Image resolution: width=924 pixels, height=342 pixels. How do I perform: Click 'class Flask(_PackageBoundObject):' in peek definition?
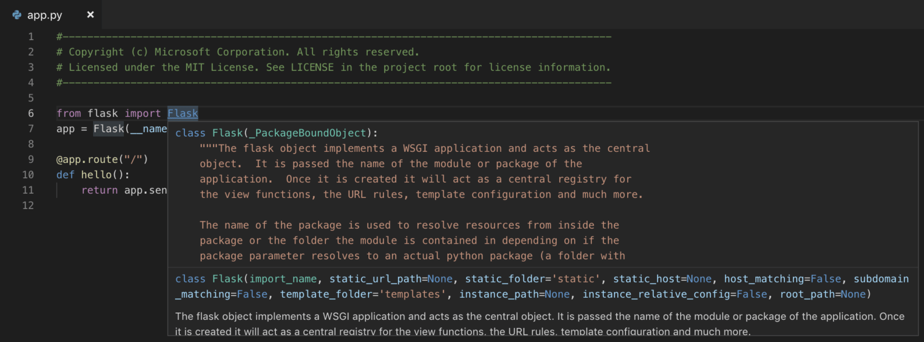tap(277, 133)
